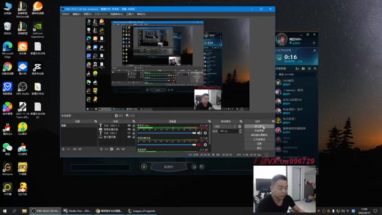Undock the 场景 panel via header icon

click(x=96, y=121)
